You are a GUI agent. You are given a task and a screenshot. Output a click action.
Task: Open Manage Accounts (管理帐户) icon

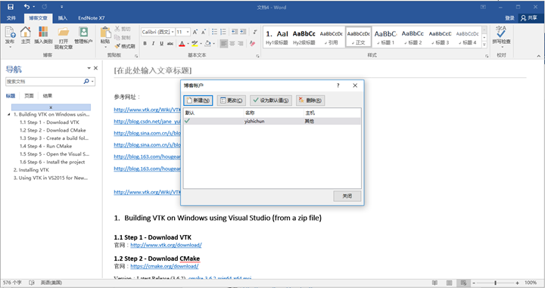83,33
